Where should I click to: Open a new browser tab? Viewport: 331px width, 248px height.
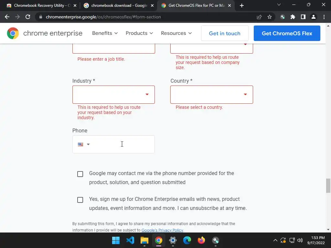[242, 5]
